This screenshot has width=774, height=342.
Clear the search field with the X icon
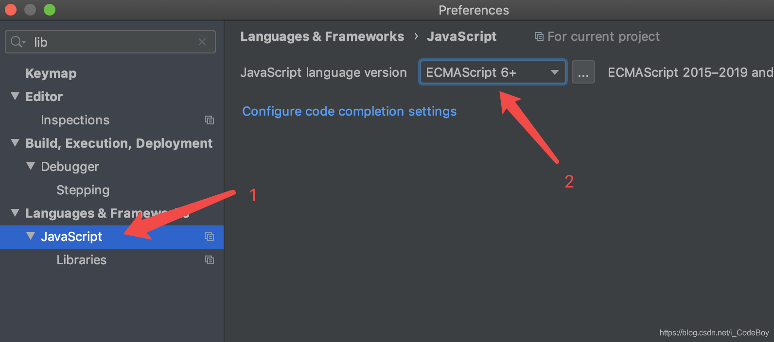[x=202, y=42]
